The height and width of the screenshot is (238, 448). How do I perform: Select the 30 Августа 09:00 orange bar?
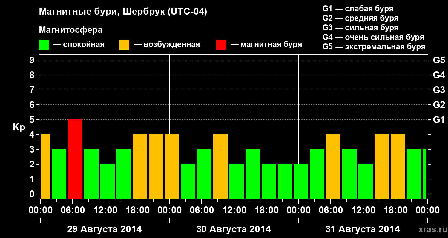220,167
